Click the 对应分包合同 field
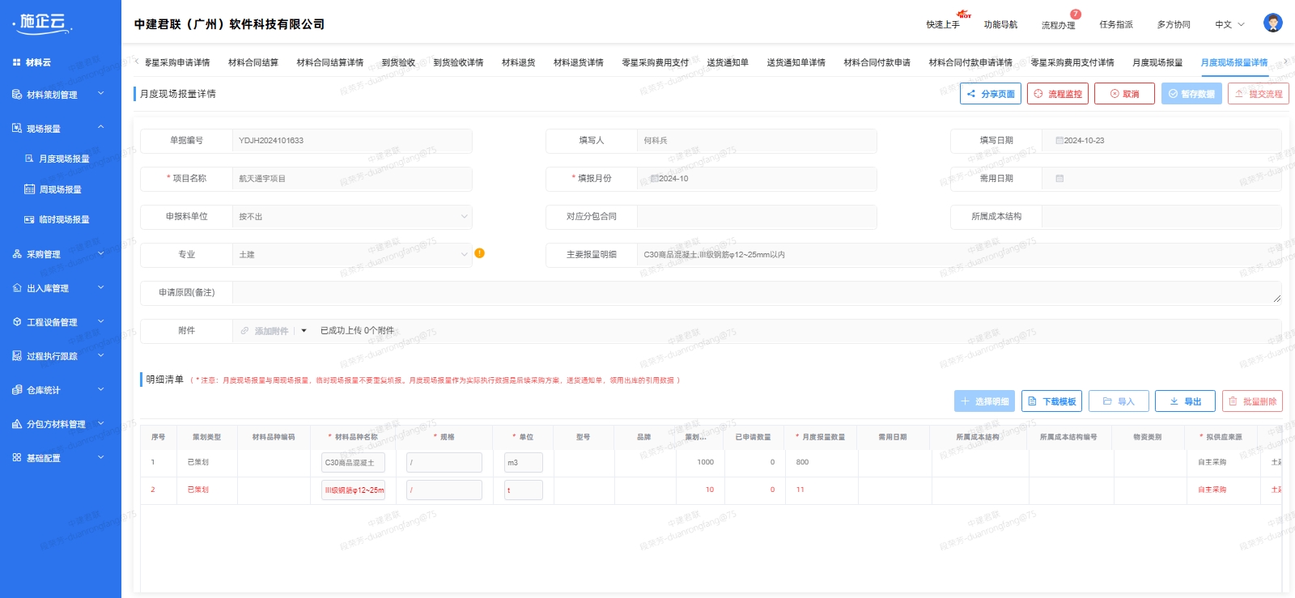This screenshot has width=1295, height=598. point(757,217)
